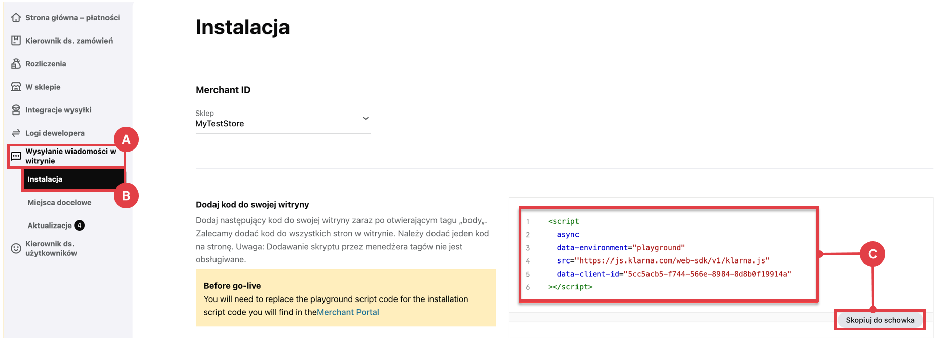Open Strona główna – płatności text label
Viewport: 937px width, 338px height.
(x=73, y=18)
